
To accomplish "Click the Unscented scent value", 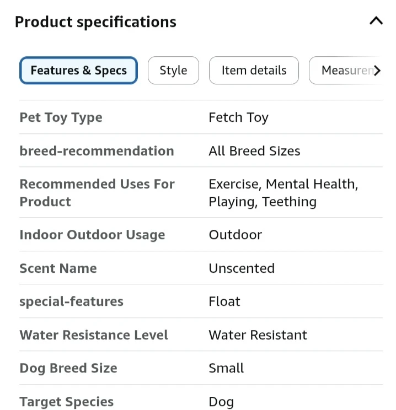I will tap(241, 268).
